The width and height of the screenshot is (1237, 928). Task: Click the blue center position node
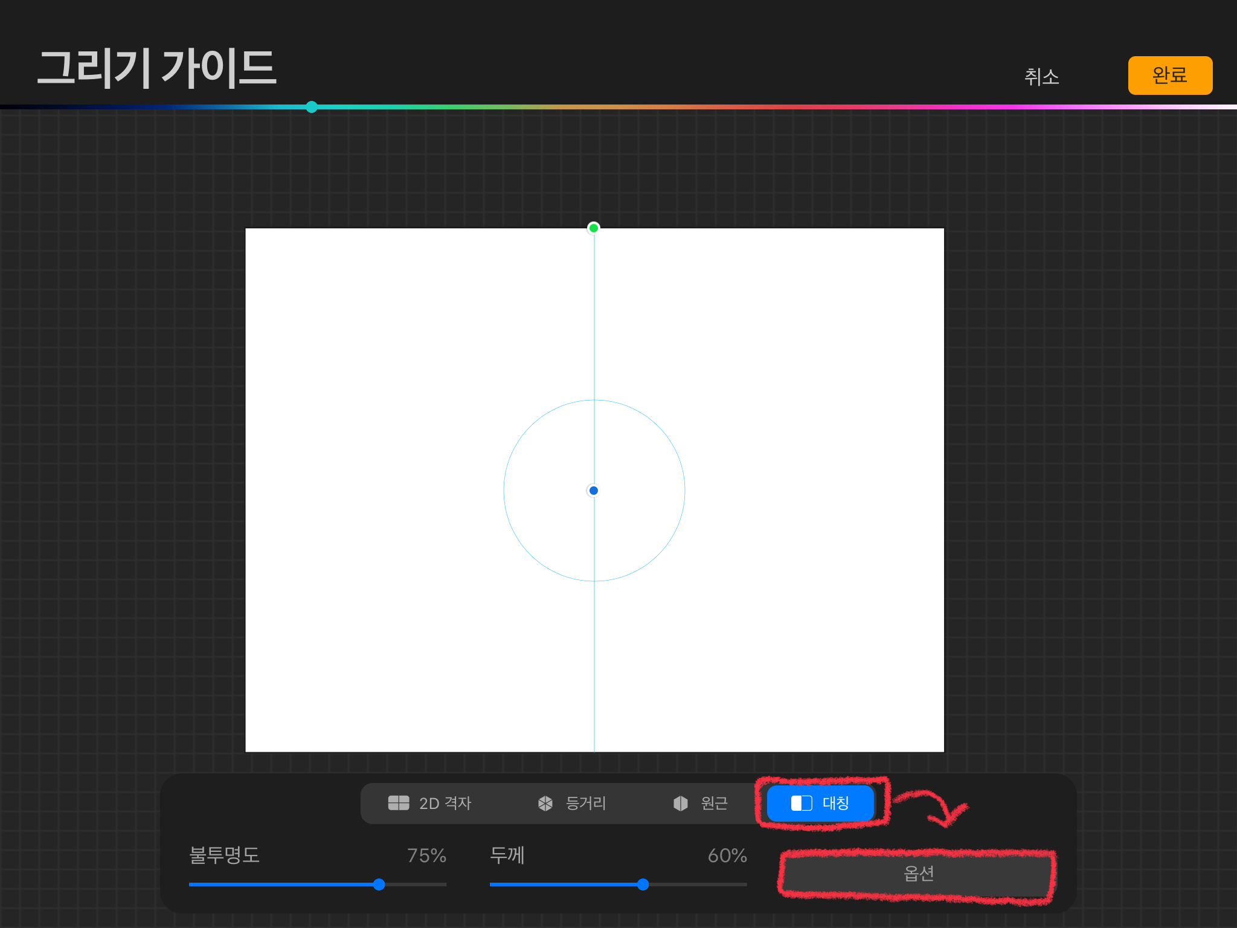pos(594,491)
